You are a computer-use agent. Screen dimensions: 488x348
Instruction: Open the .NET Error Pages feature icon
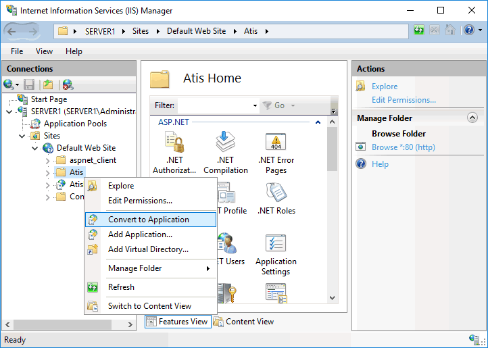pyautogui.click(x=276, y=142)
